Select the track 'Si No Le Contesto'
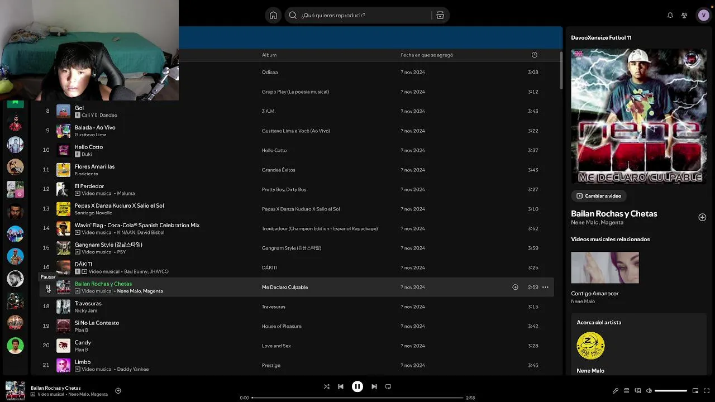This screenshot has height=402, width=715. click(x=97, y=323)
